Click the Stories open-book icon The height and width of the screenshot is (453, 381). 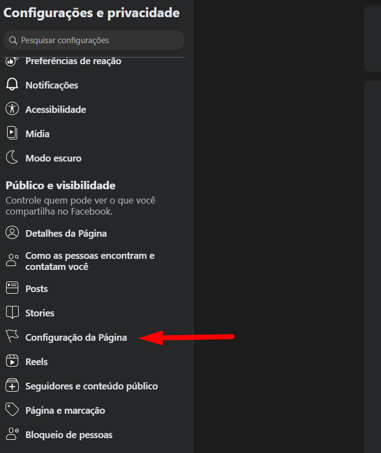click(x=12, y=313)
